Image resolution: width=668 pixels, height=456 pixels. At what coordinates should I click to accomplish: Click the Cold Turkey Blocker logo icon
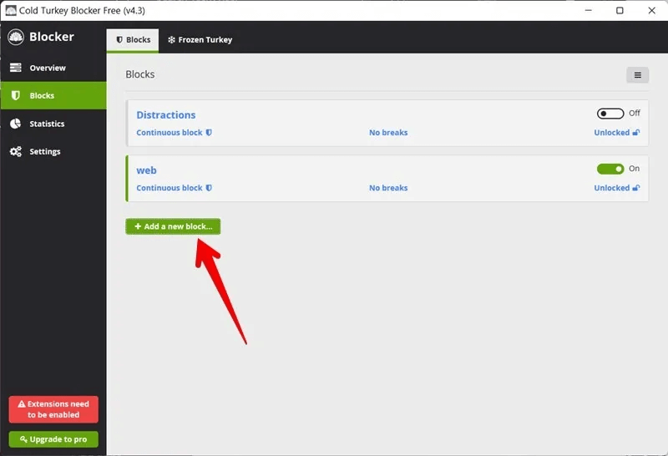click(x=16, y=37)
